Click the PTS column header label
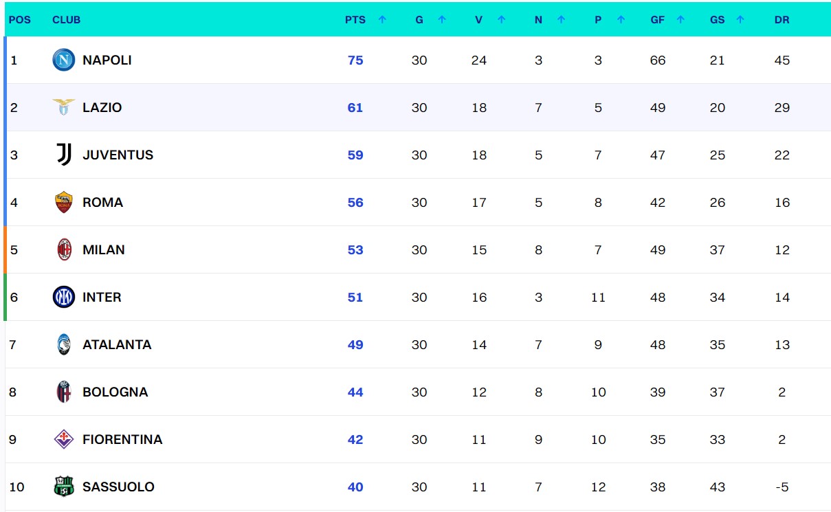The image size is (831, 512). coord(355,20)
